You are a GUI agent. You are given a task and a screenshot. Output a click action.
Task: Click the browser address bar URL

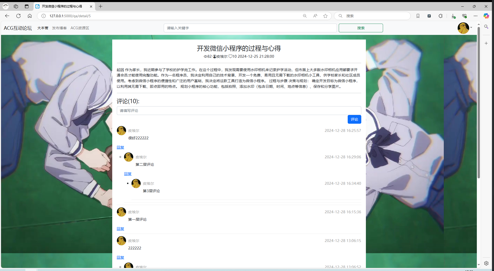[70, 16]
